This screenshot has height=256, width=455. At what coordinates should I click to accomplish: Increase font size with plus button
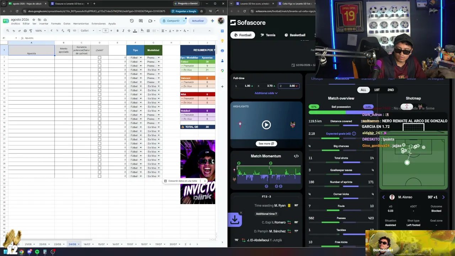(x=111, y=31)
